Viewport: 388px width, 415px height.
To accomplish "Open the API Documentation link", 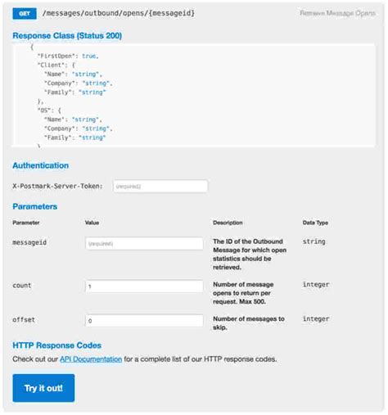I will pyautogui.click(x=91, y=359).
